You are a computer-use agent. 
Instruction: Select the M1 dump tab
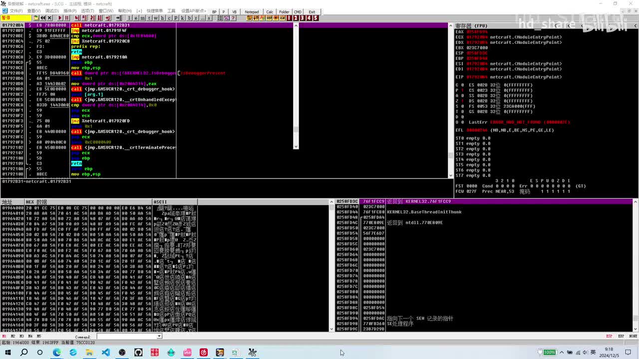click(4, 337)
